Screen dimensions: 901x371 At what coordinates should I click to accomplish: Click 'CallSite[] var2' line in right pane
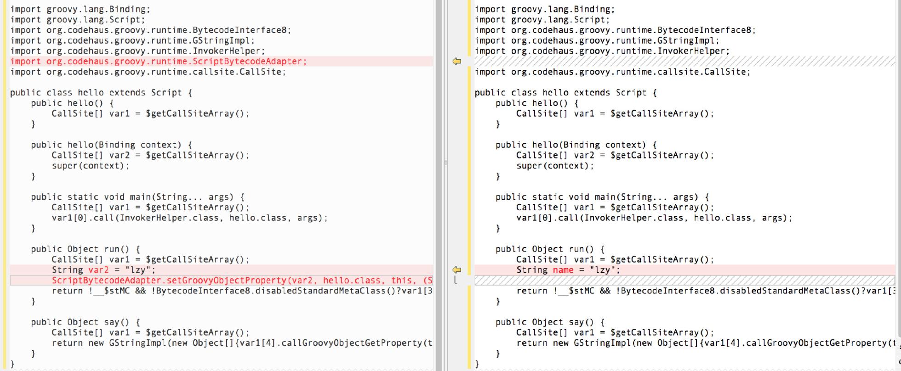615,155
